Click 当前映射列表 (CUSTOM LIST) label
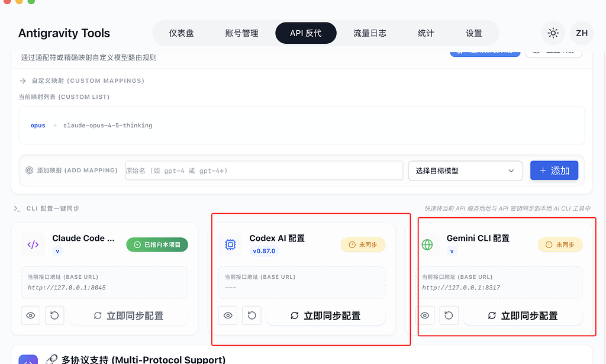 (x=64, y=97)
